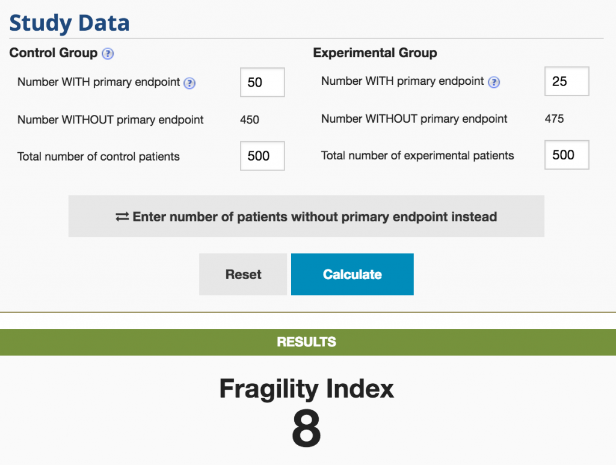Focus the experimental WITH endpoint input showing 25
Viewport: 616px width, 465px height.
click(x=566, y=81)
